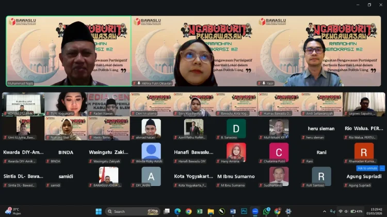Show hidden icons in the system tray
Viewport: 387px width, 217px height.
point(325,211)
